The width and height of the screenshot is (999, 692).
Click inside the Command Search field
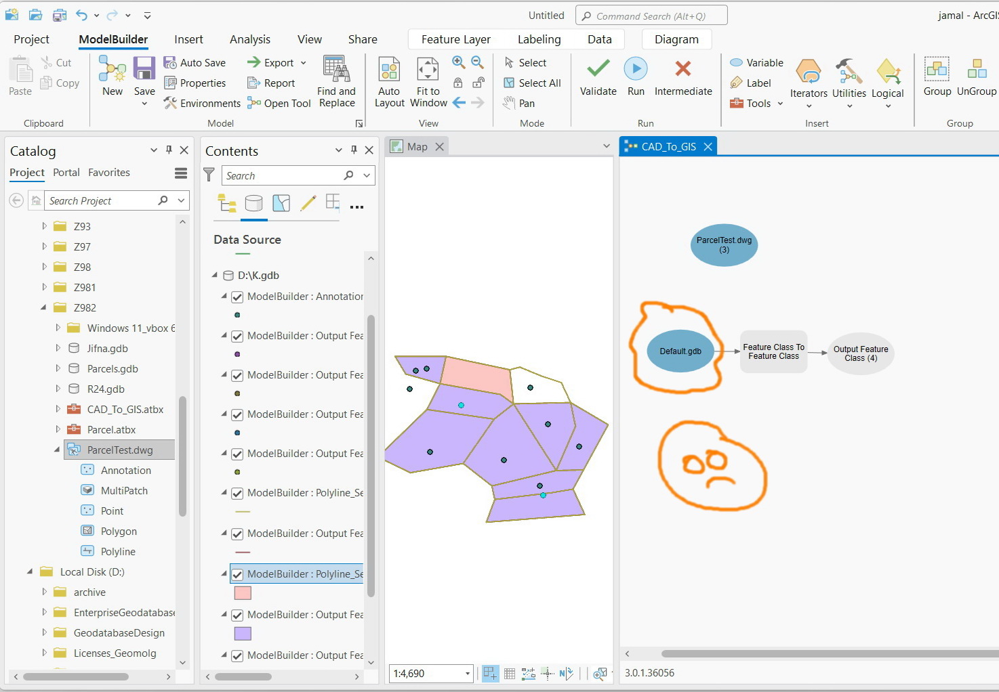651,15
